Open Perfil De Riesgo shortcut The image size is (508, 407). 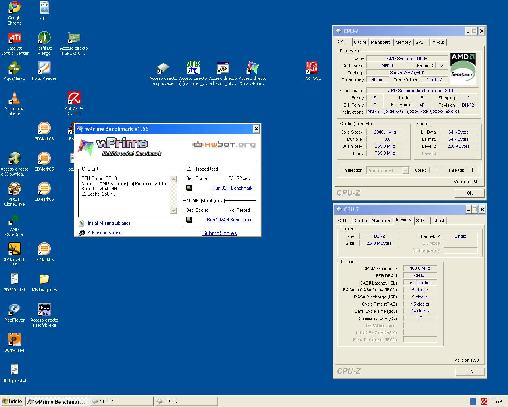[x=44, y=37]
